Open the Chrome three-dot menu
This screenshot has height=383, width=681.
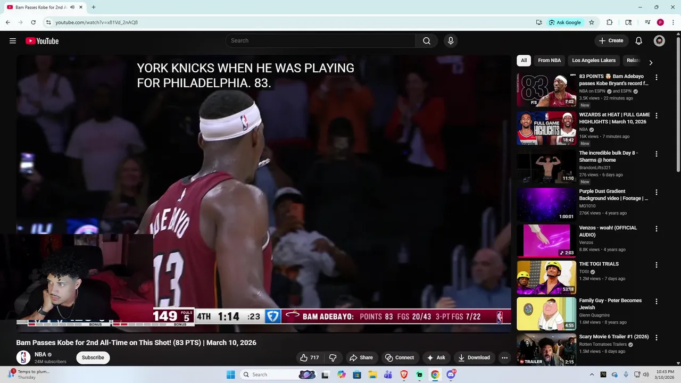click(x=672, y=22)
